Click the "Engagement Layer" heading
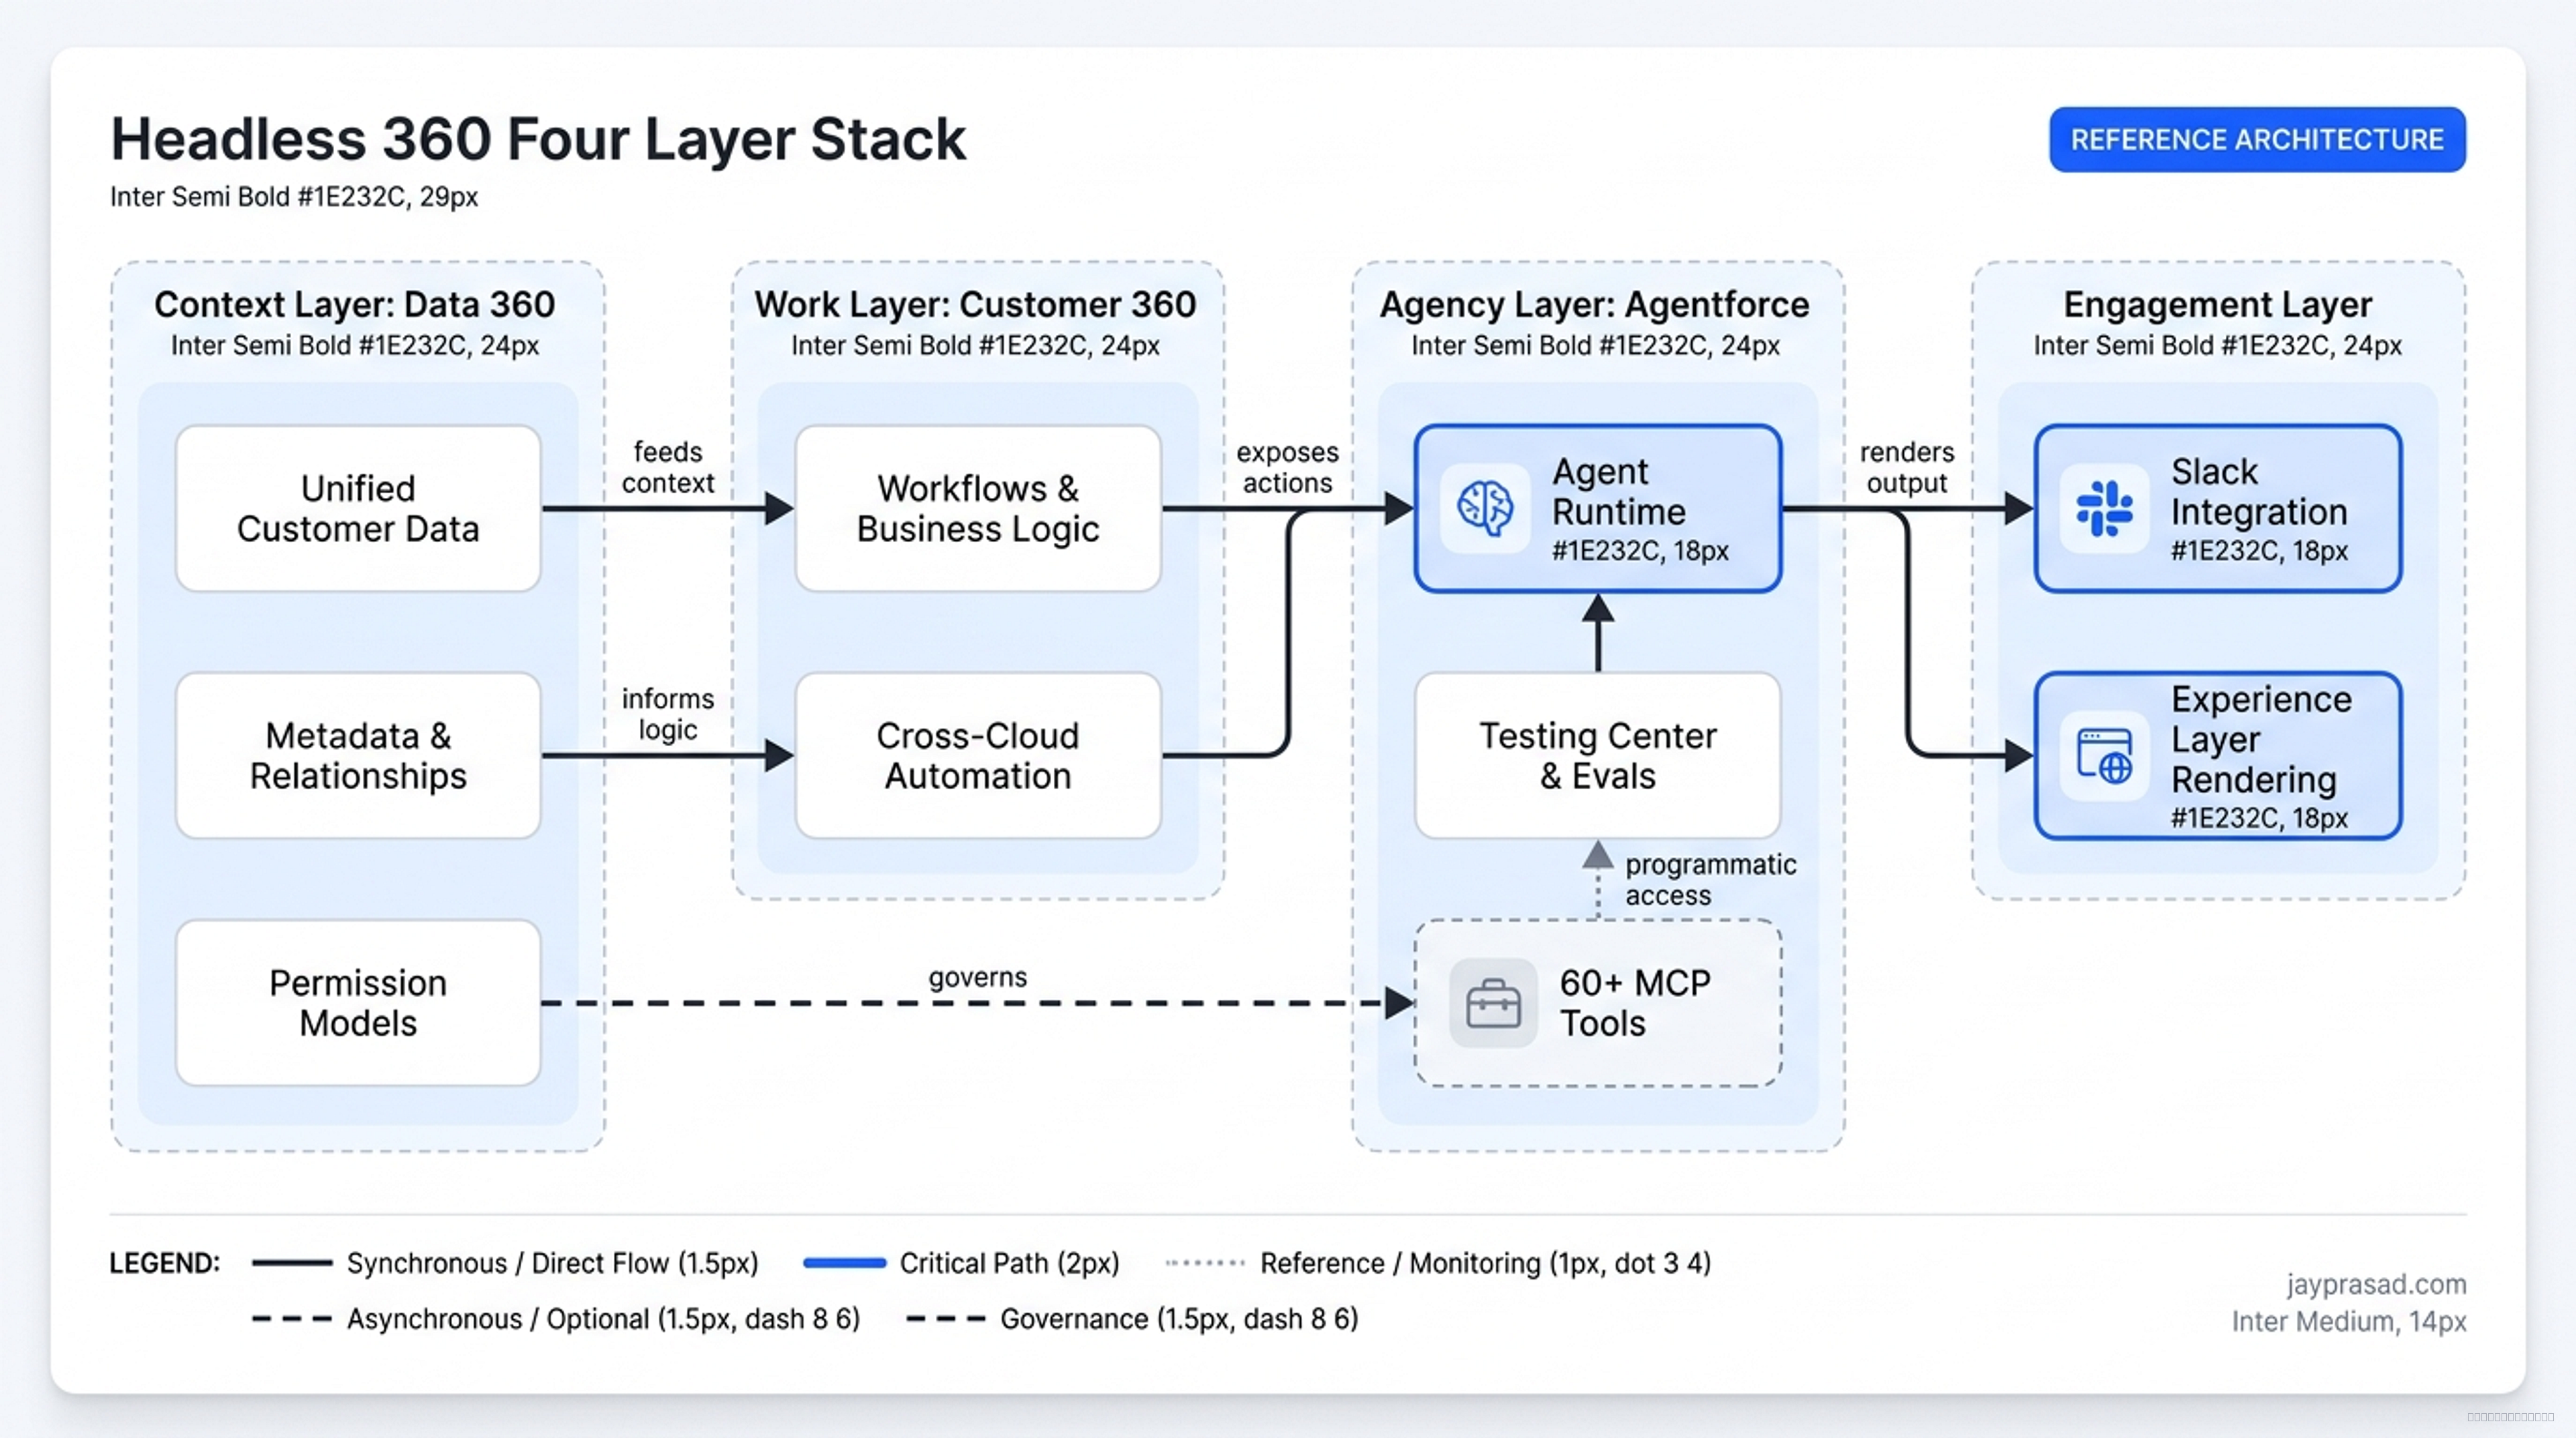The width and height of the screenshot is (2576, 1438). [2218, 304]
